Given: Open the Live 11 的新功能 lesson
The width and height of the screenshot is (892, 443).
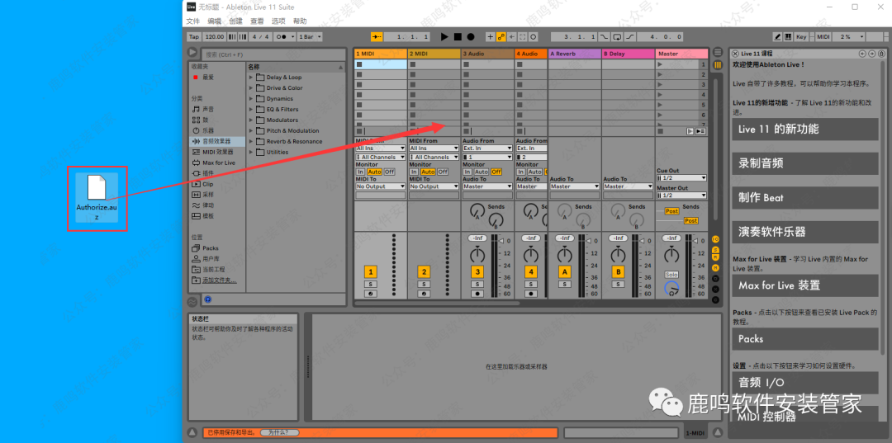Looking at the screenshot, I should [804, 129].
